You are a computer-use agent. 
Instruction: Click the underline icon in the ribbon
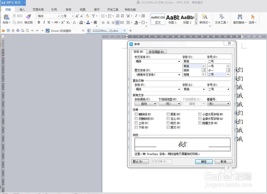pyautogui.click(x=49, y=22)
